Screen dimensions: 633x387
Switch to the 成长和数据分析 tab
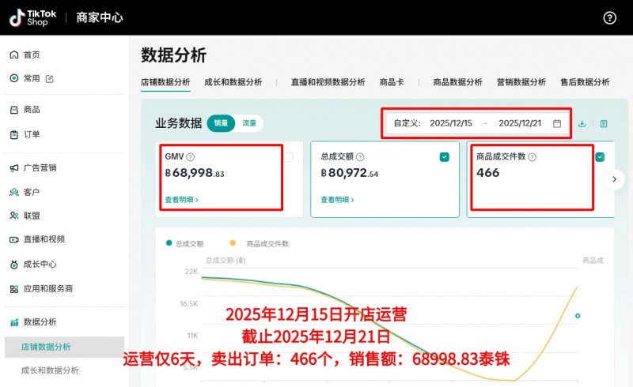(233, 81)
